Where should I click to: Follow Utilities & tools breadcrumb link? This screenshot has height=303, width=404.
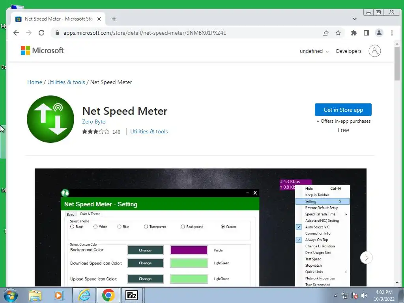coord(66,82)
